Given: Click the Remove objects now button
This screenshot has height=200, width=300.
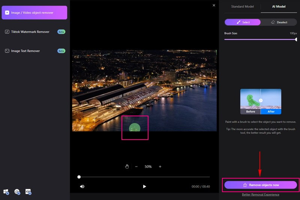Looking at the screenshot, I should [261, 185].
